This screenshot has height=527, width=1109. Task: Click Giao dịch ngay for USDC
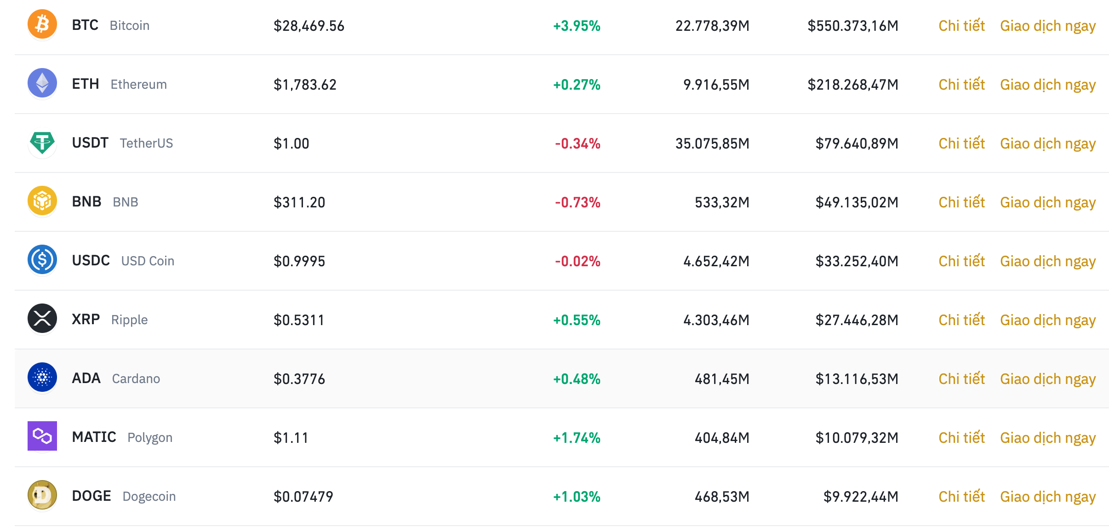tap(1048, 262)
